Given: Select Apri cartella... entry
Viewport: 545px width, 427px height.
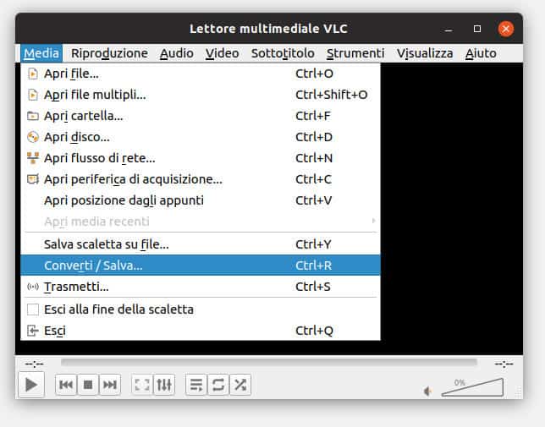Looking at the screenshot, I should click(x=201, y=116).
